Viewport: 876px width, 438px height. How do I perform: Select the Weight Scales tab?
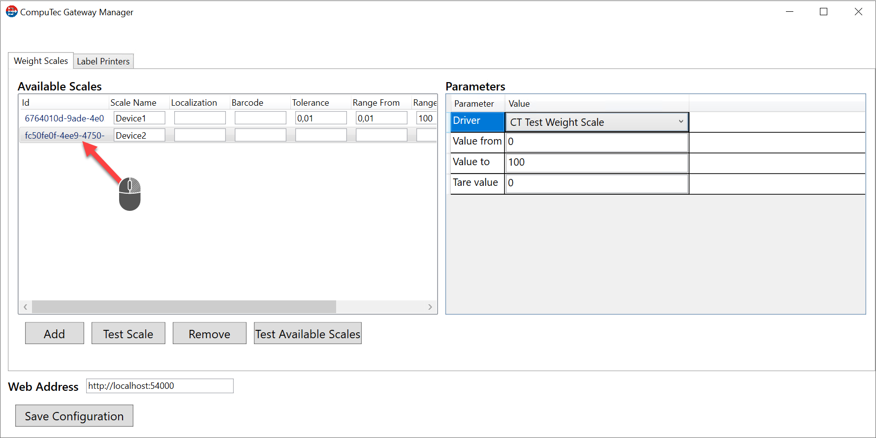point(41,61)
